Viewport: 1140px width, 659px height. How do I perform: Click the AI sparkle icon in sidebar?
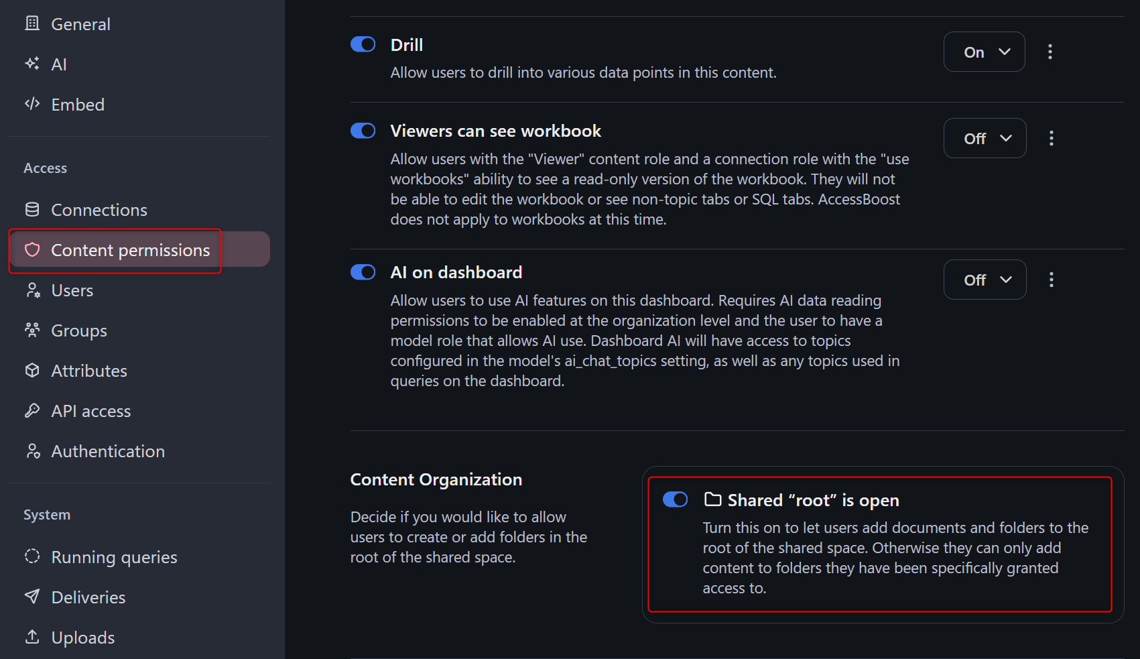(x=32, y=64)
